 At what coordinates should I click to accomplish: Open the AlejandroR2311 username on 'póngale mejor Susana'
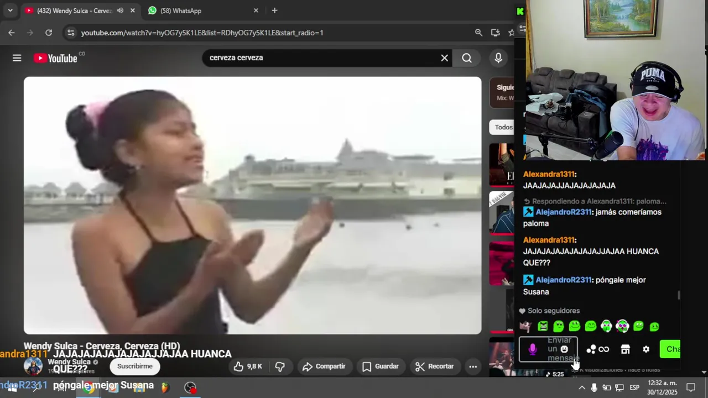564,280
